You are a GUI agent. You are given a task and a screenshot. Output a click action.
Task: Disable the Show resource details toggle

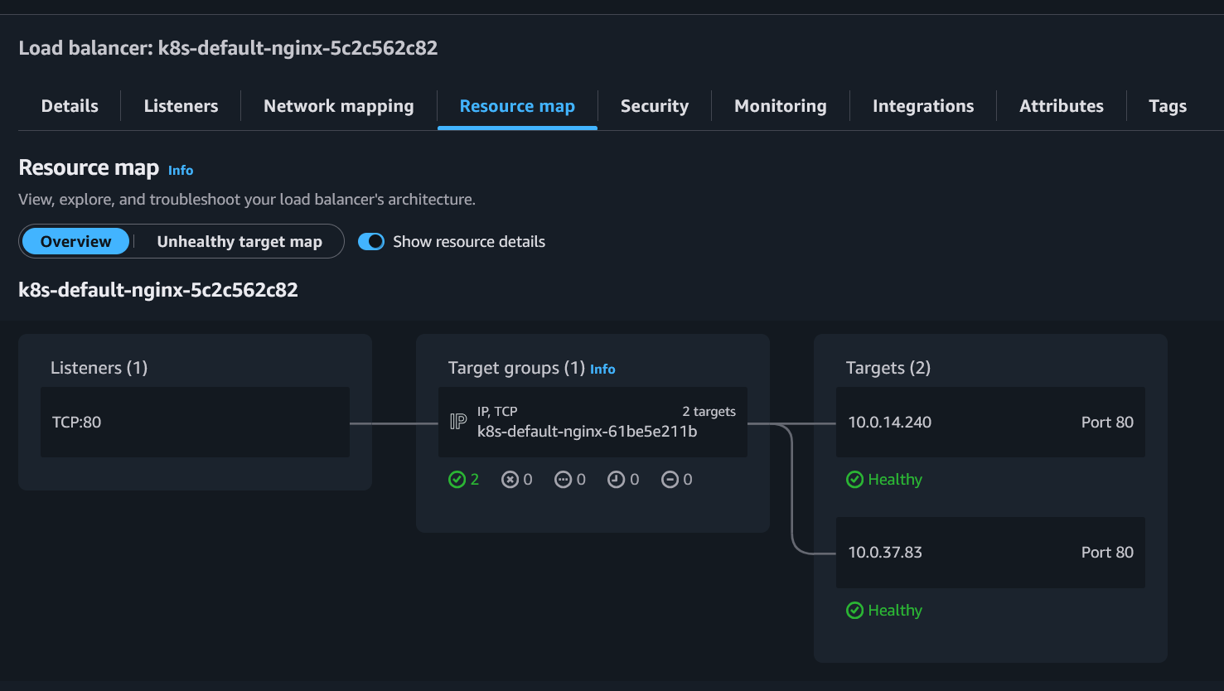coord(371,241)
